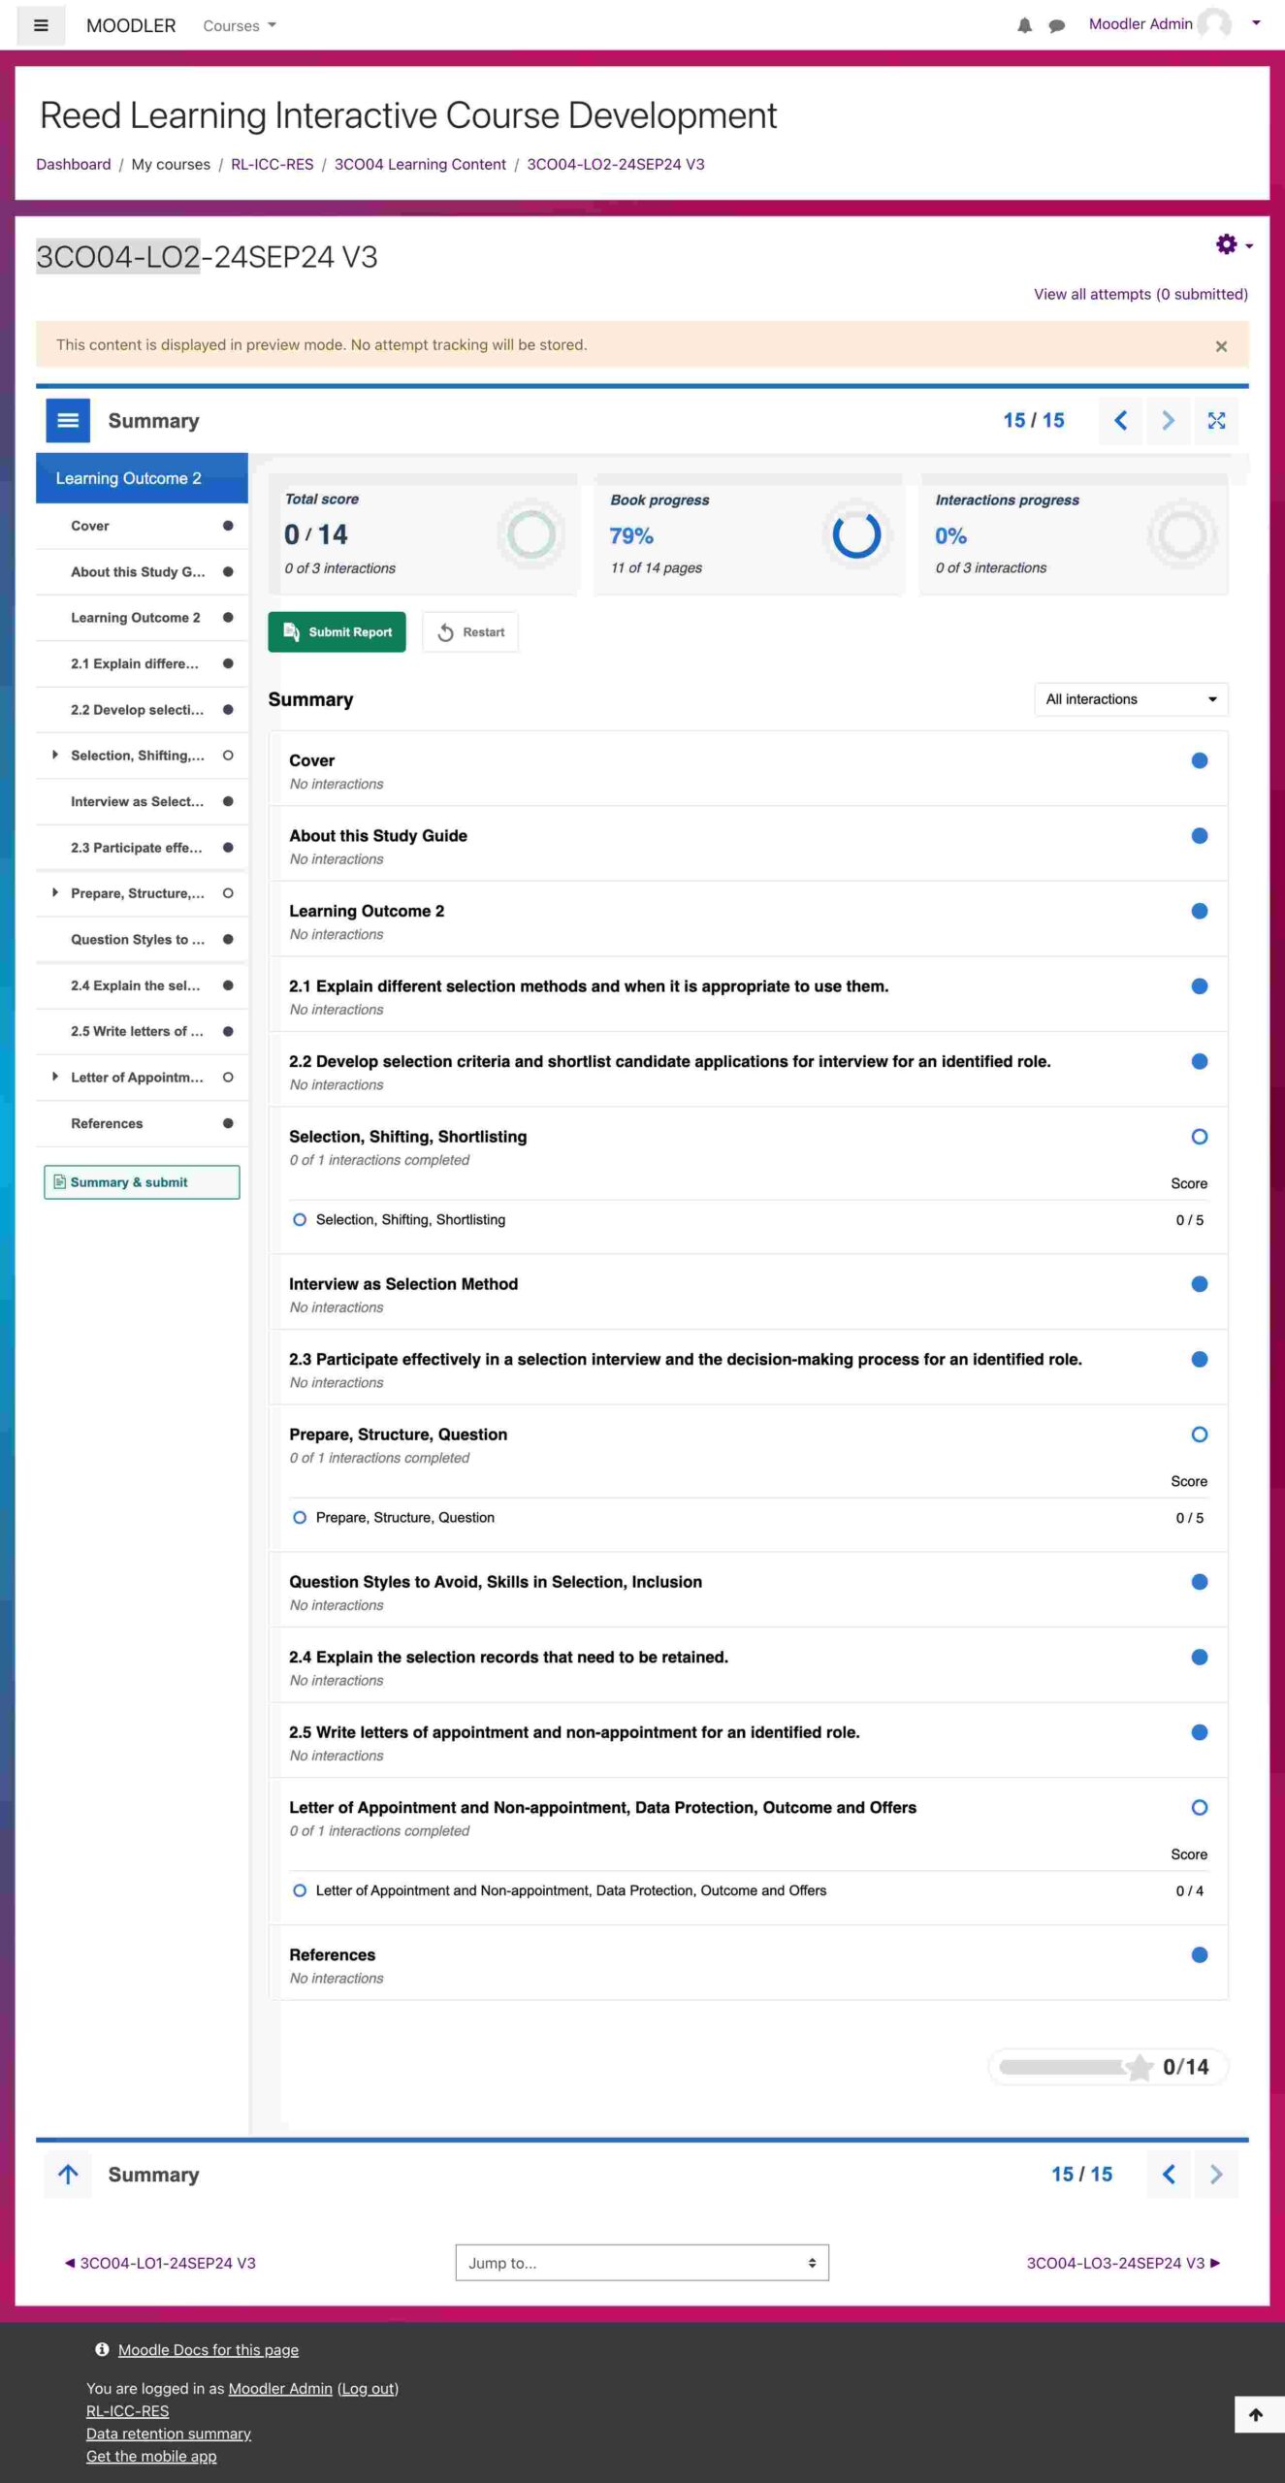The width and height of the screenshot is (1285, 2483).
Task: Open View all attempts link
Action: (x=1140, y=295)
